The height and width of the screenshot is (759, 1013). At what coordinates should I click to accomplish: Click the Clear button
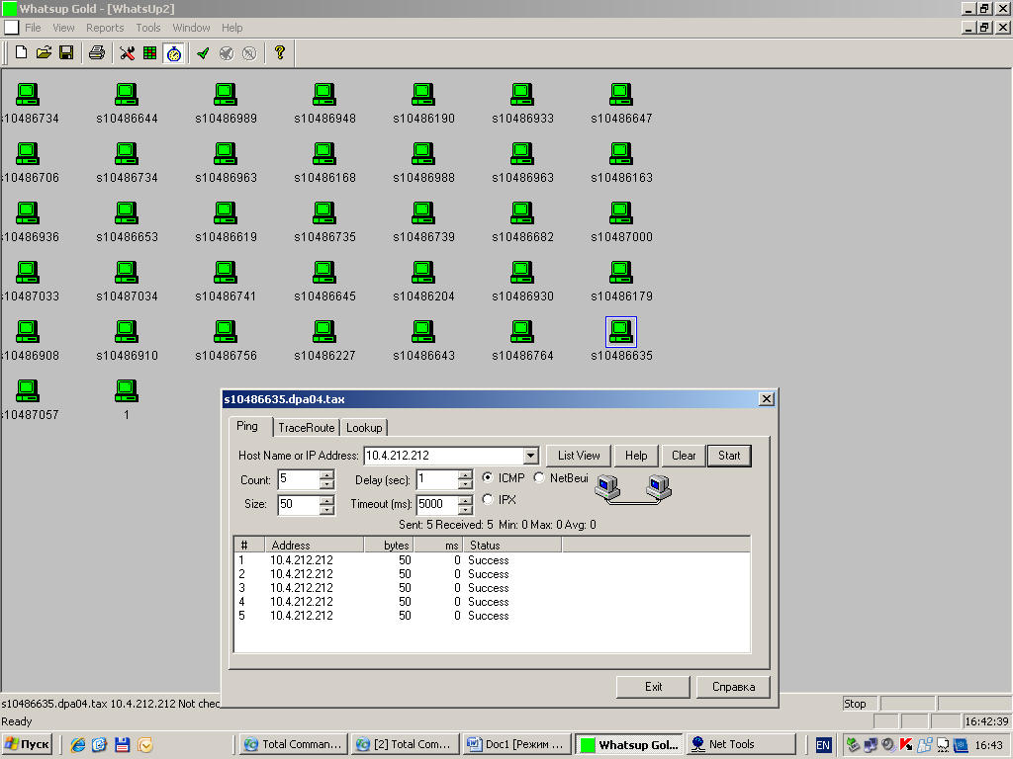684,456
